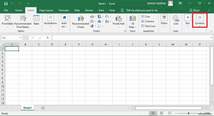
Task: Open the 3D Map tool
Action: (132, 22)
